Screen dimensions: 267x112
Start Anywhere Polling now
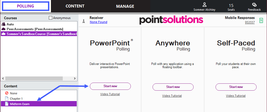[173, 87]
